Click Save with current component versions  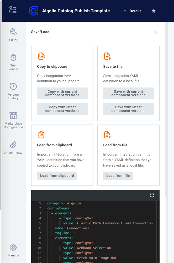tap(128, 93)
